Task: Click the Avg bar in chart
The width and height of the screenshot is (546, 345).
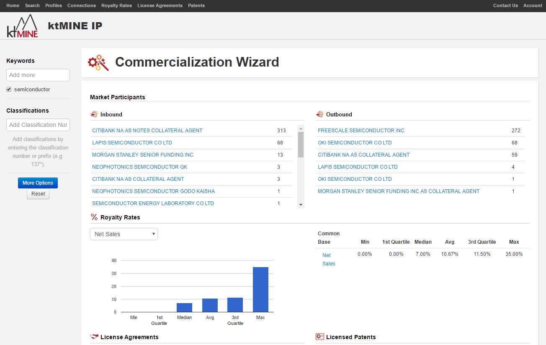Action: point(210,305)
